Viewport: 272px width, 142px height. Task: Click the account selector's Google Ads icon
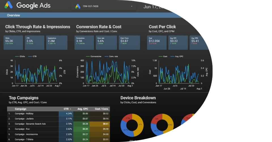[x=78, y=6]
